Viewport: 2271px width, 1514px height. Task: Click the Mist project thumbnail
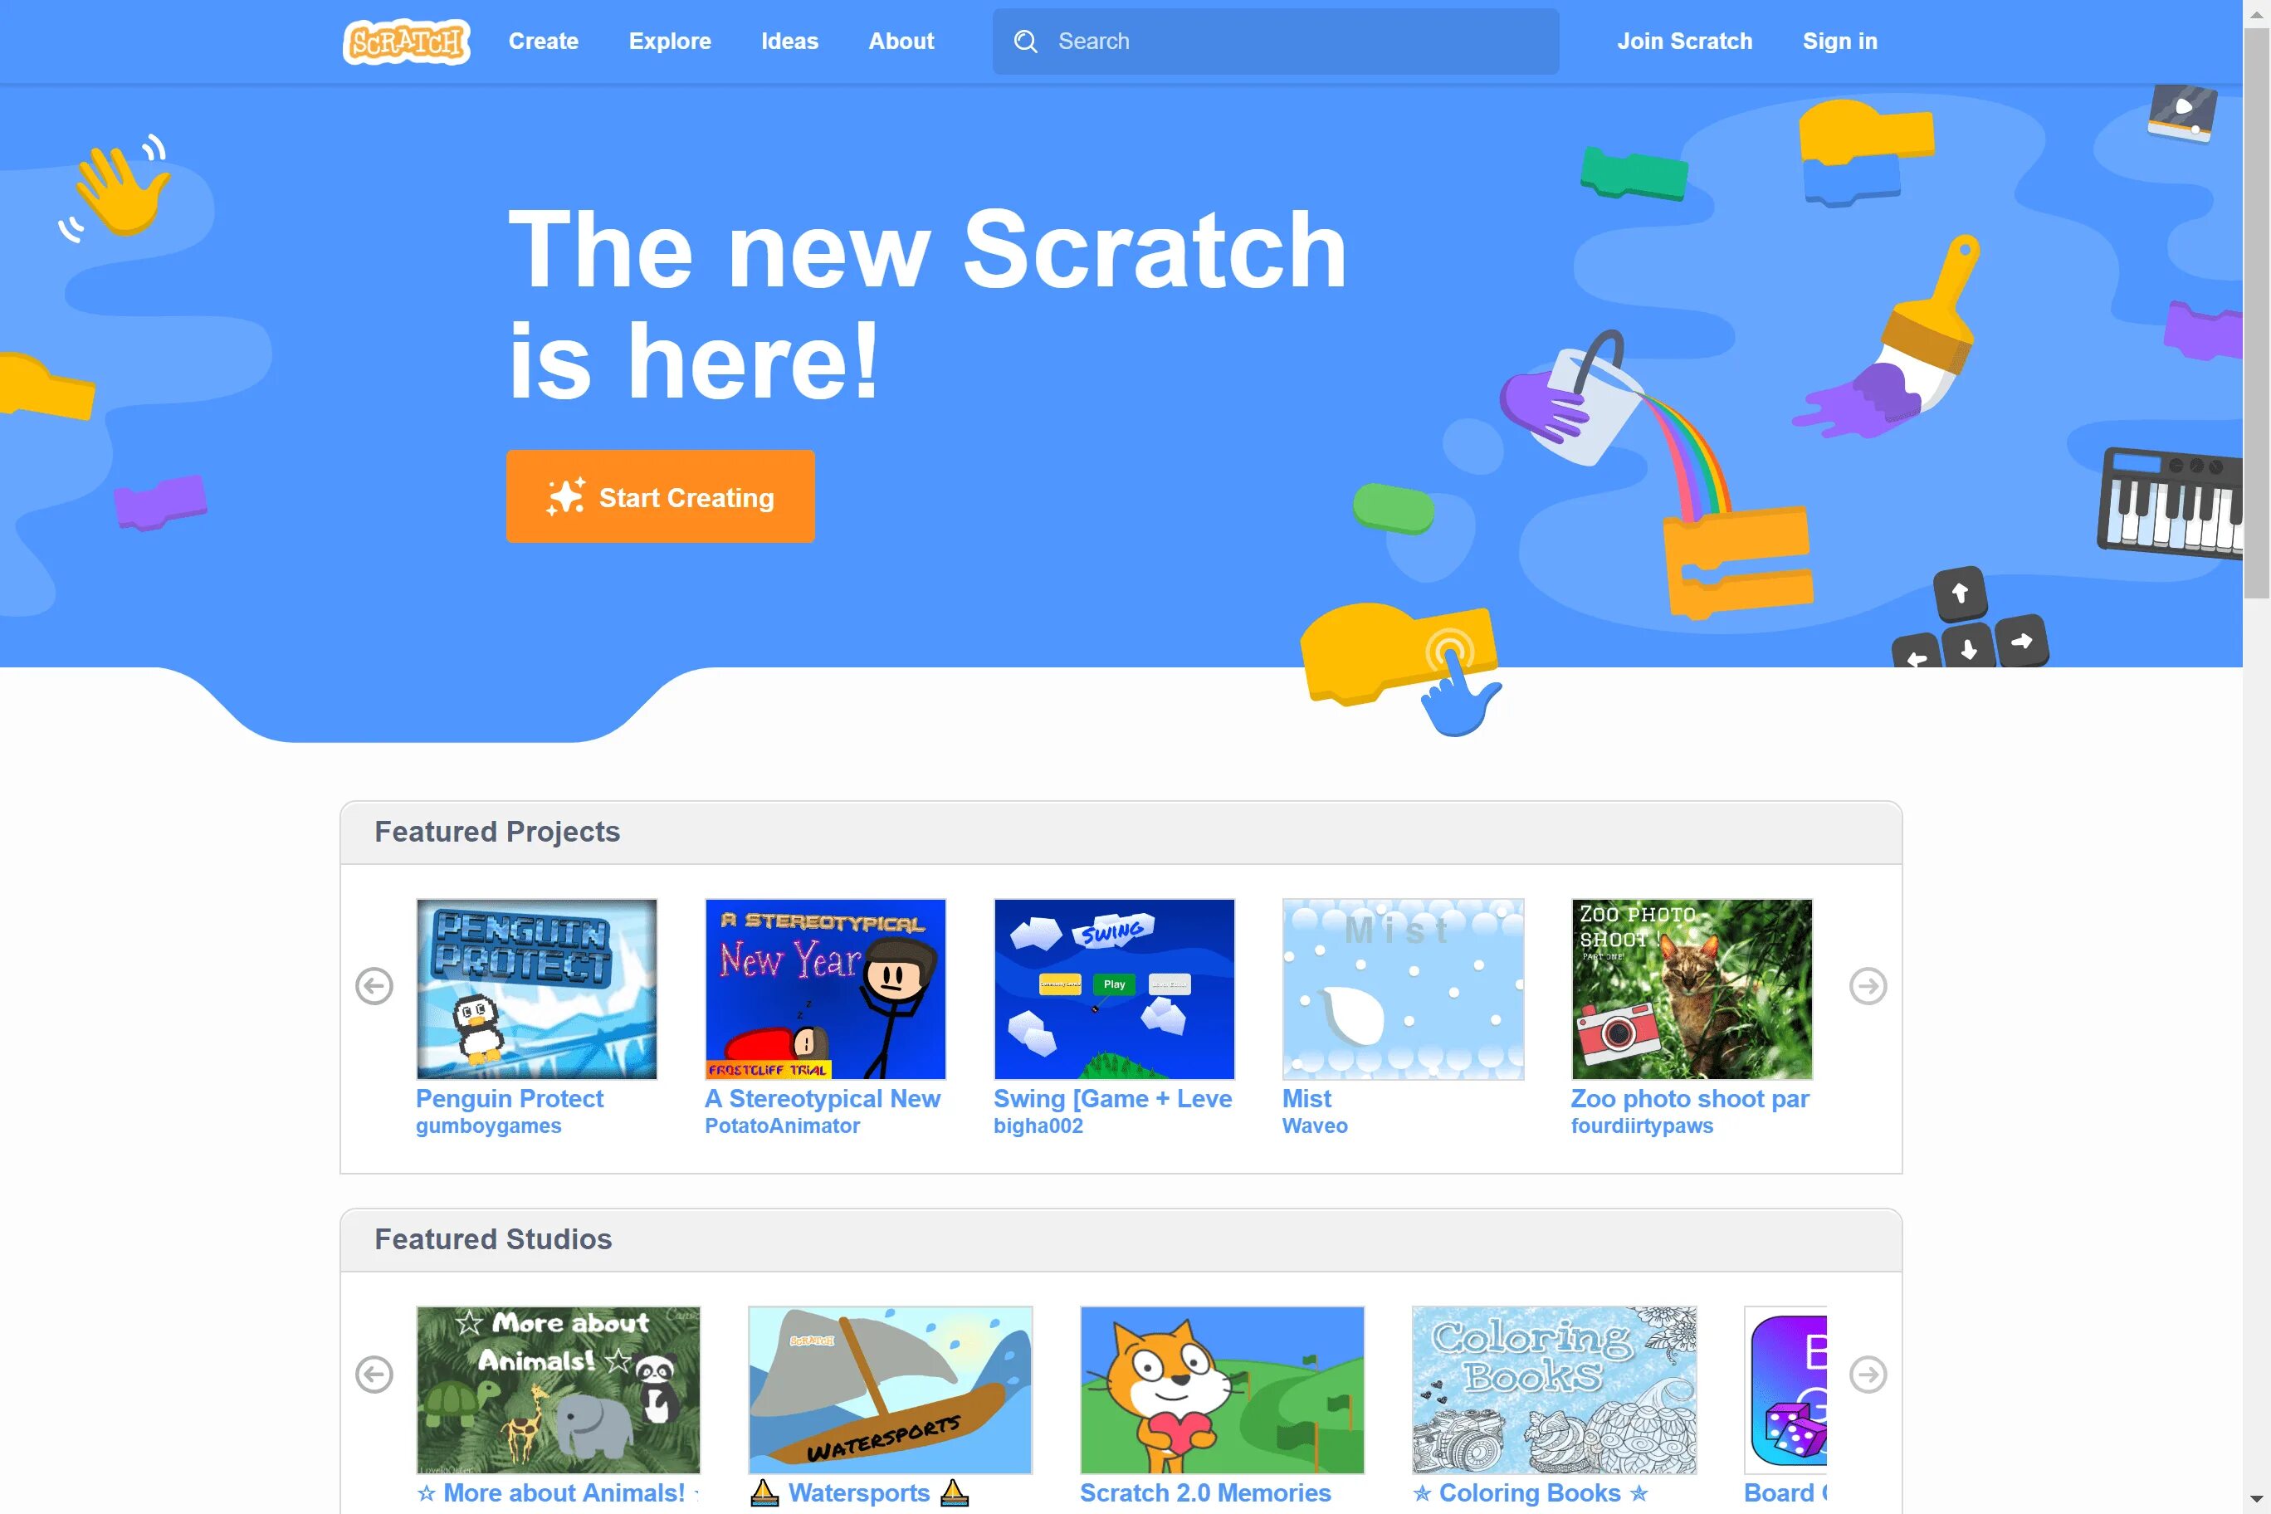click(1403, 989)
